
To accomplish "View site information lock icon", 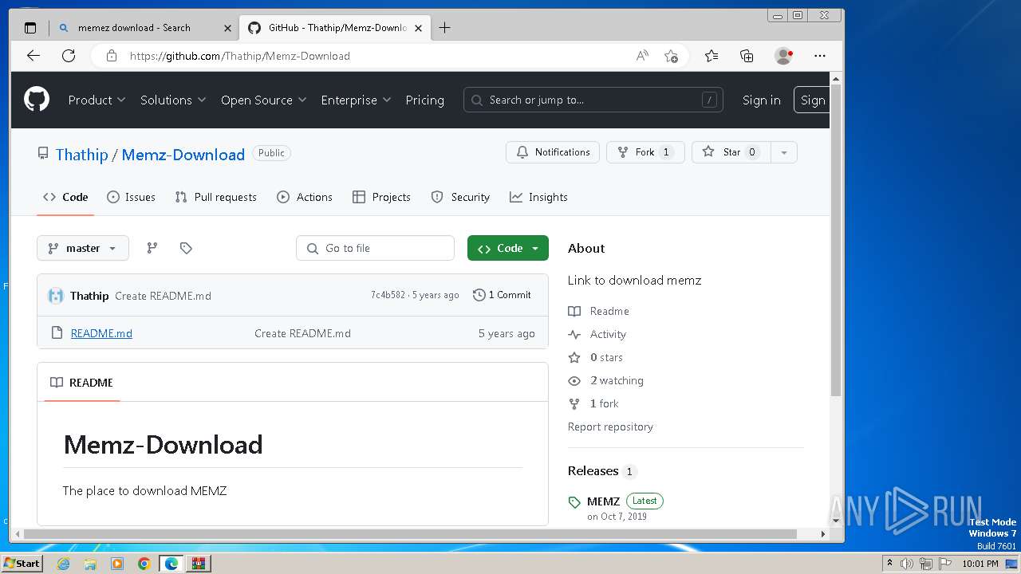I will 112,56.
